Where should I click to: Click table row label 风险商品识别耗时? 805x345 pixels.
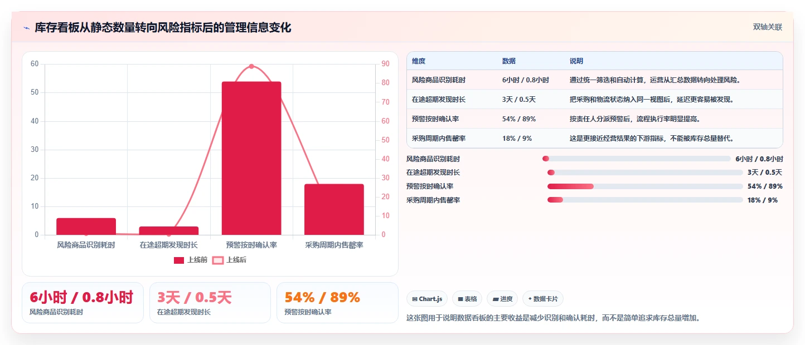point(439,80)
